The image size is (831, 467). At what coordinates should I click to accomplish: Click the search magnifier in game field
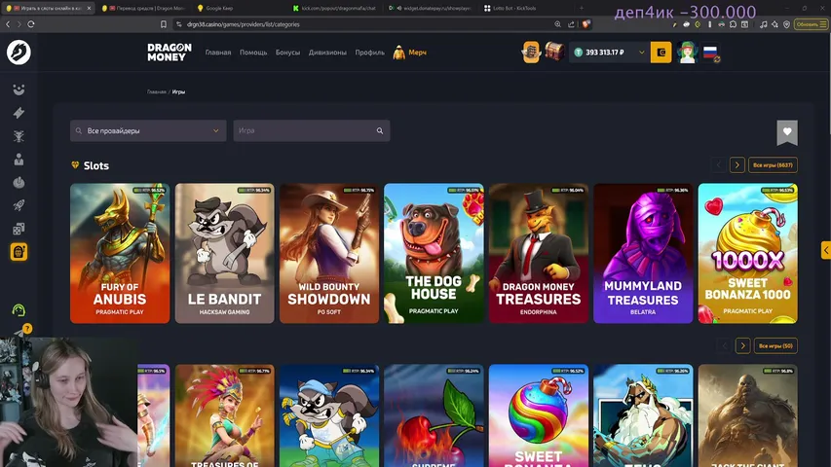point(380,130)
